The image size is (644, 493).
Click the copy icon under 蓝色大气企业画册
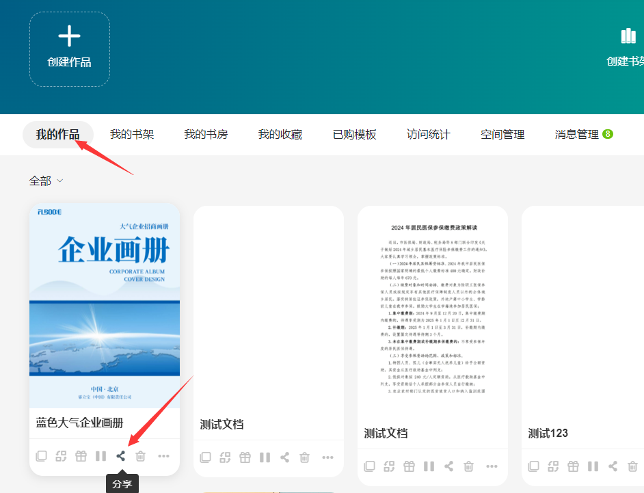(x=41, y=456)
